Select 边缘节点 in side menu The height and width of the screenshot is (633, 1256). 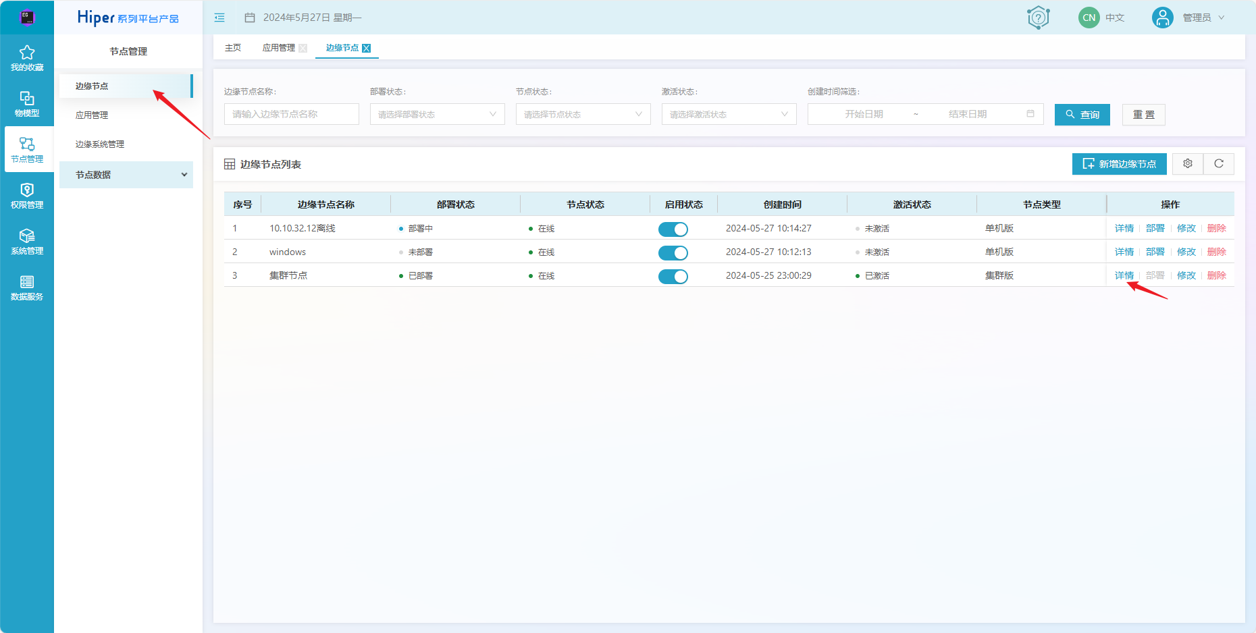(x=126, y=86)
